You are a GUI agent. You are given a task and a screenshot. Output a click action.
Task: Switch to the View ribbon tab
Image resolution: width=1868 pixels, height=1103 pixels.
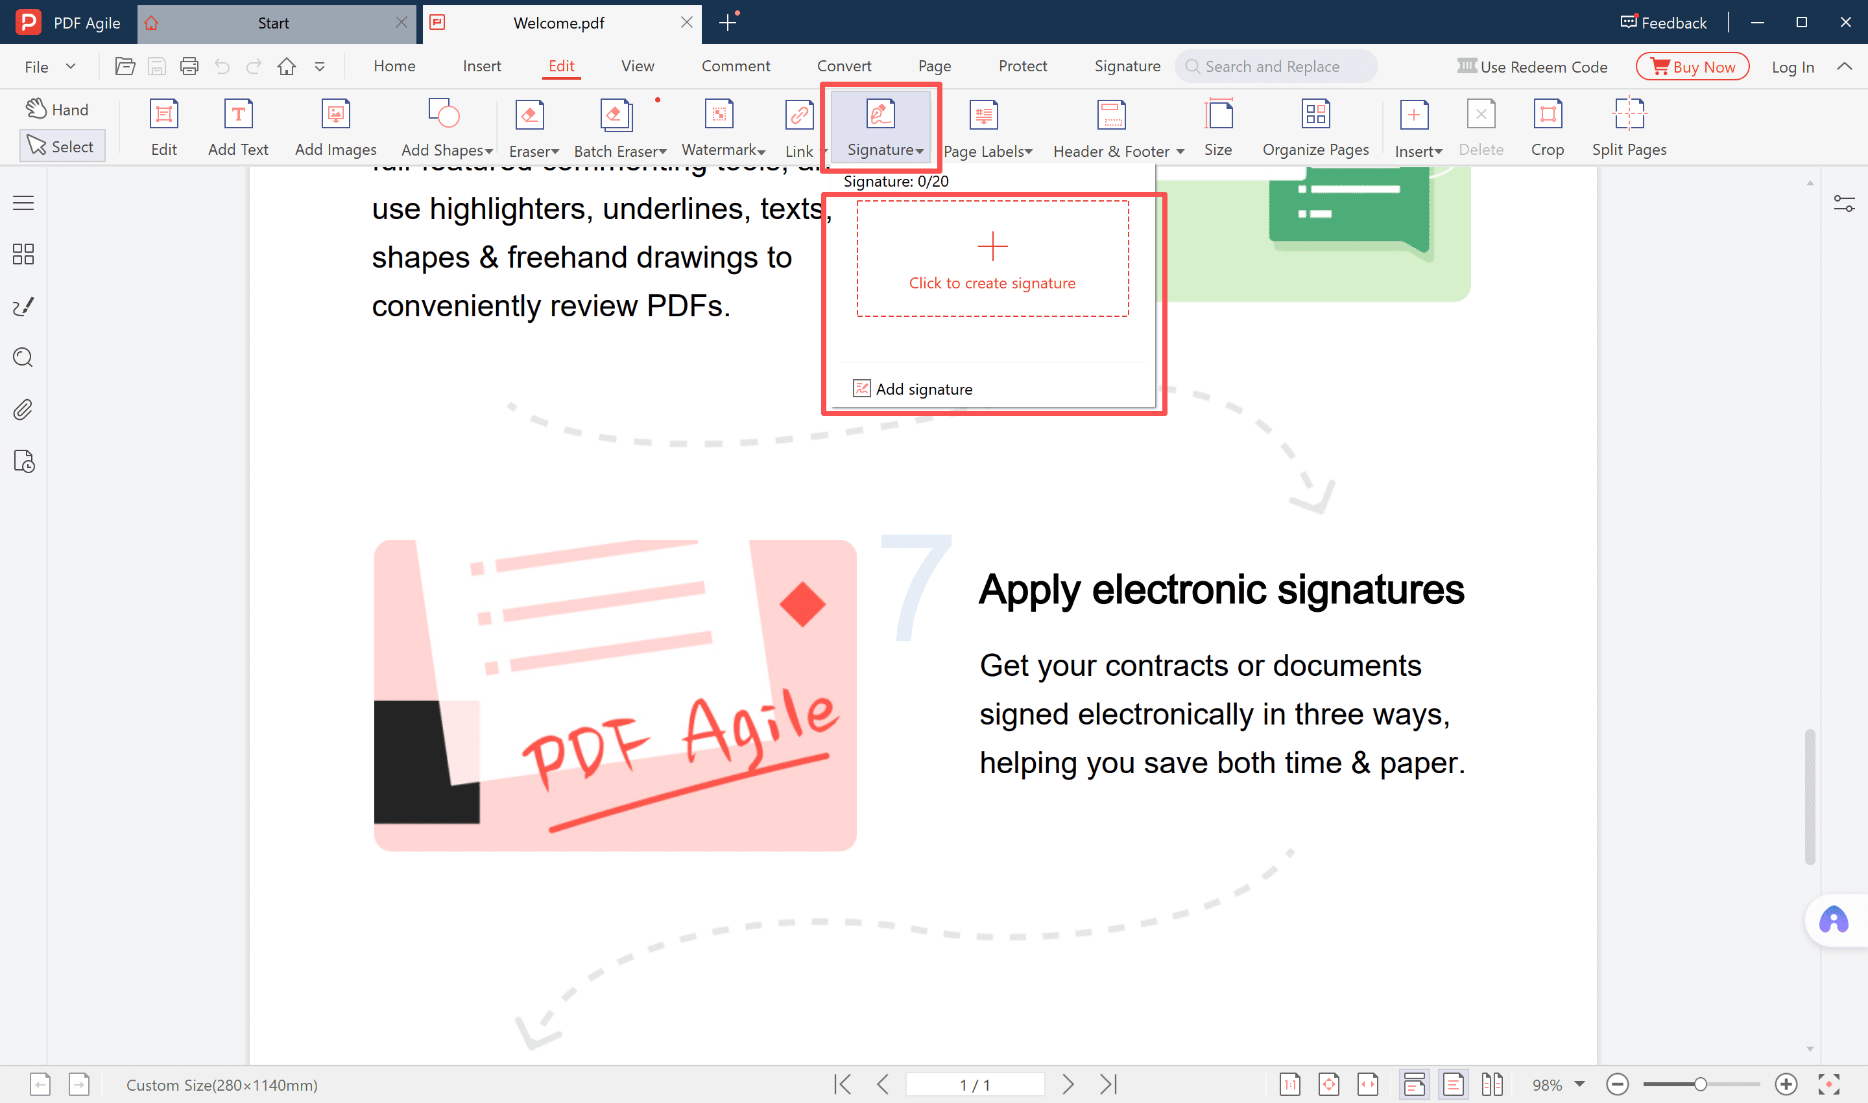(638, 66)
